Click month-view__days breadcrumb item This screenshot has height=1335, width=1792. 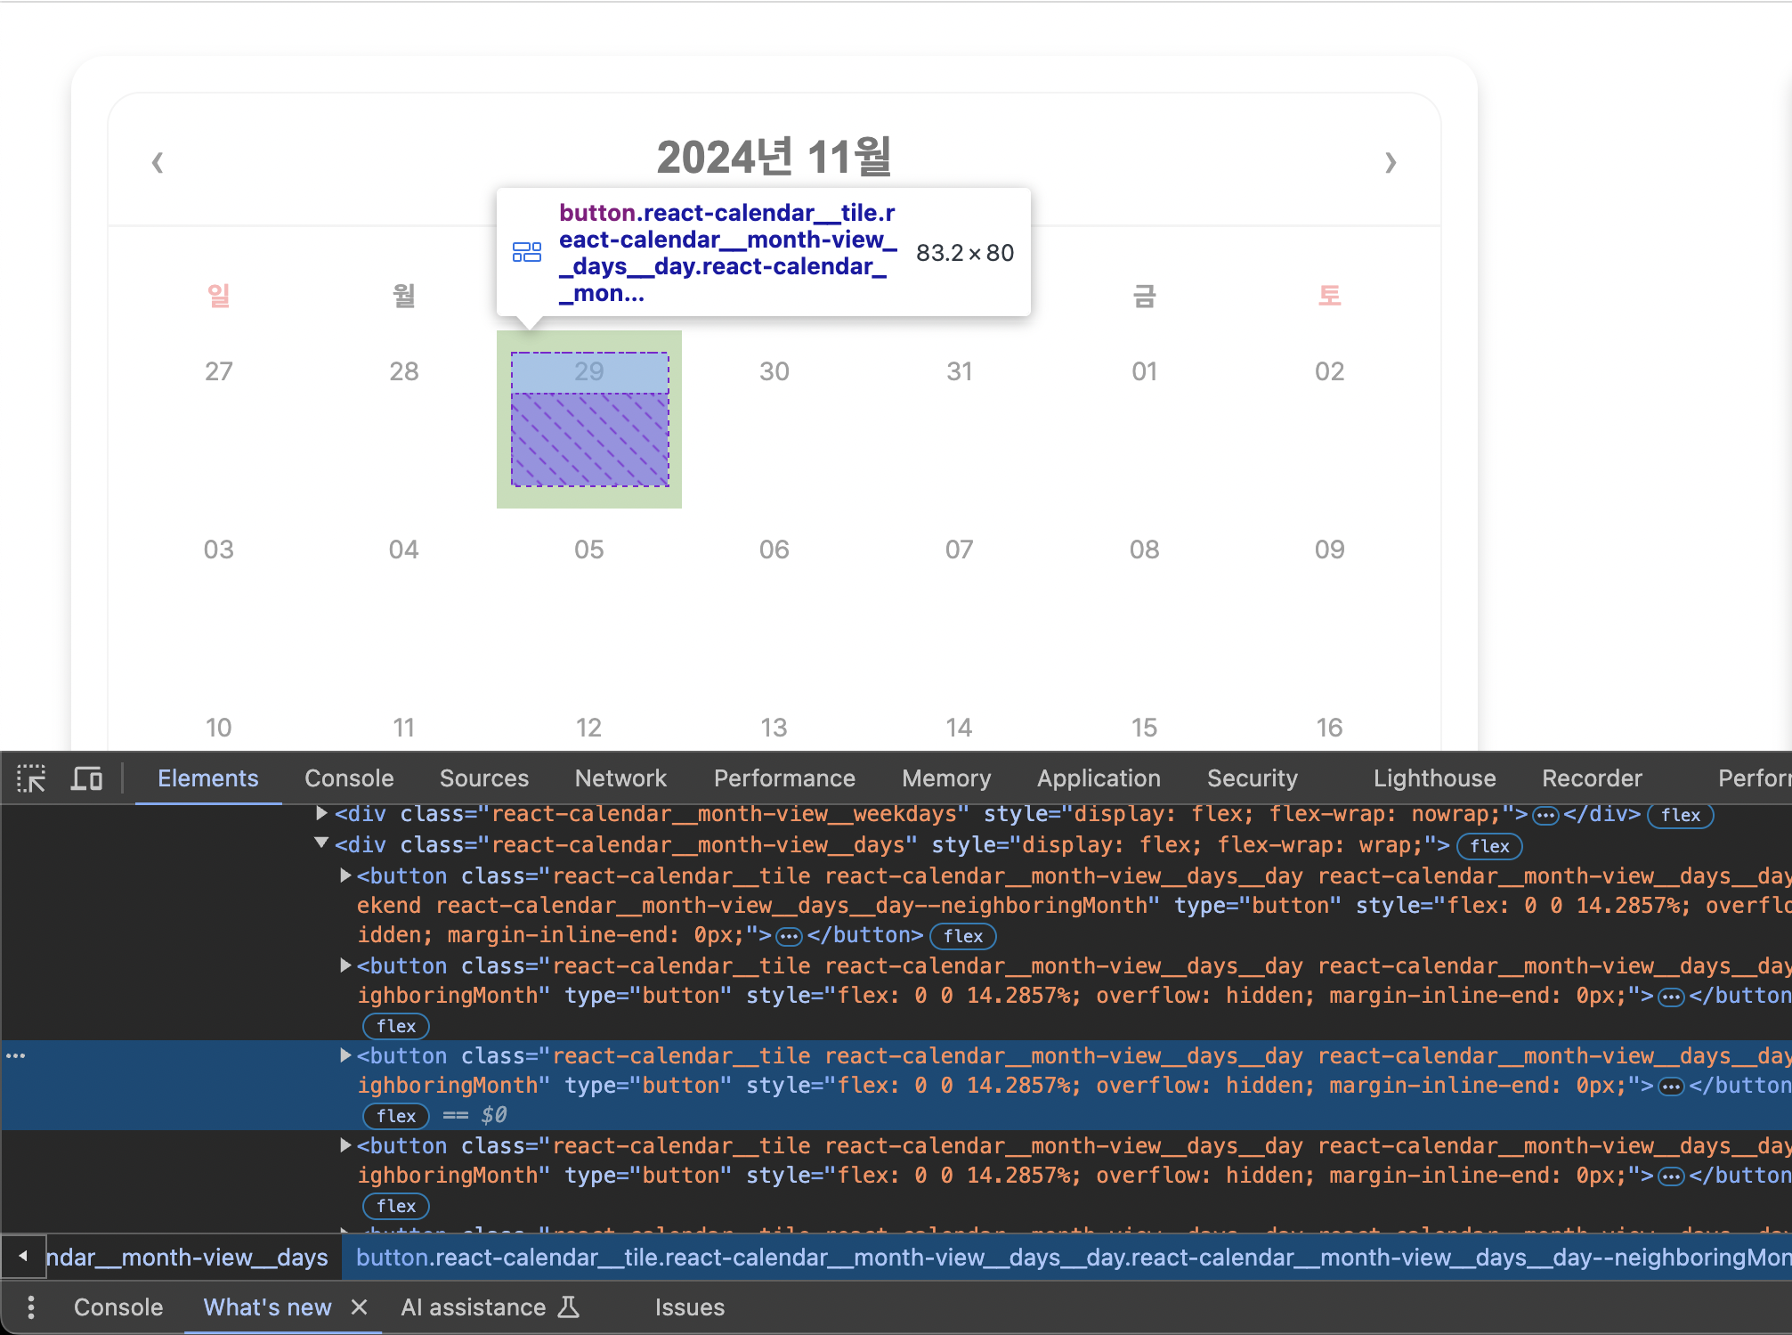coord(188,1258)
